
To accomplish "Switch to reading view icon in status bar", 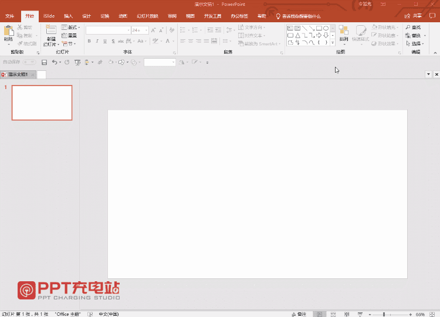I will (347, 315).
